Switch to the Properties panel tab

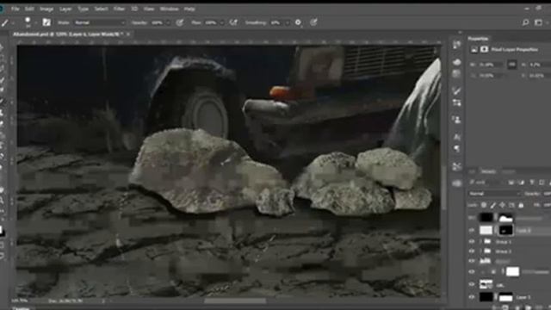(x=479, y=38)
